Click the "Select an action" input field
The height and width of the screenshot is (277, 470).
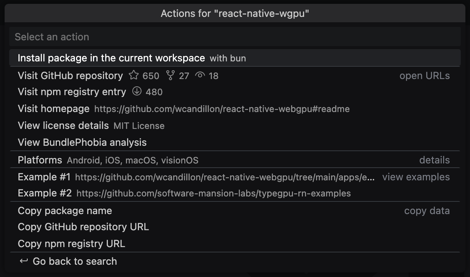[235, 37]
